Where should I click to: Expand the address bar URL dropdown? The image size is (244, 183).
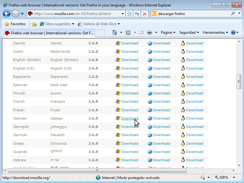(123, 14)
